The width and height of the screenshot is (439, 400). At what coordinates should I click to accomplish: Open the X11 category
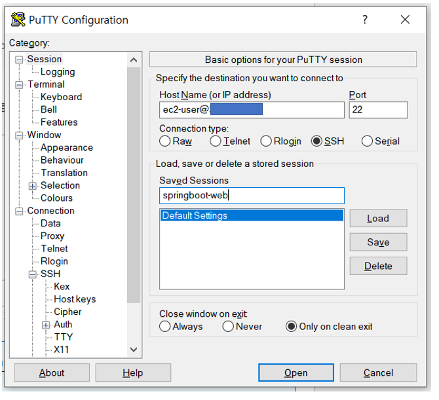[62, 350]
